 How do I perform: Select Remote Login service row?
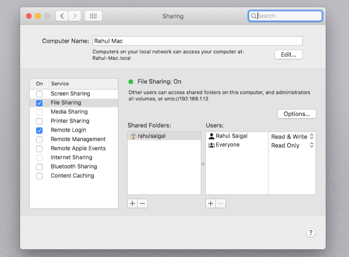tap(74, 130)
